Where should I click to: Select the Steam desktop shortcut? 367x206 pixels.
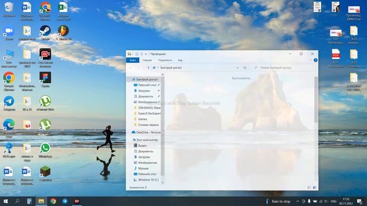click(45, 33)
